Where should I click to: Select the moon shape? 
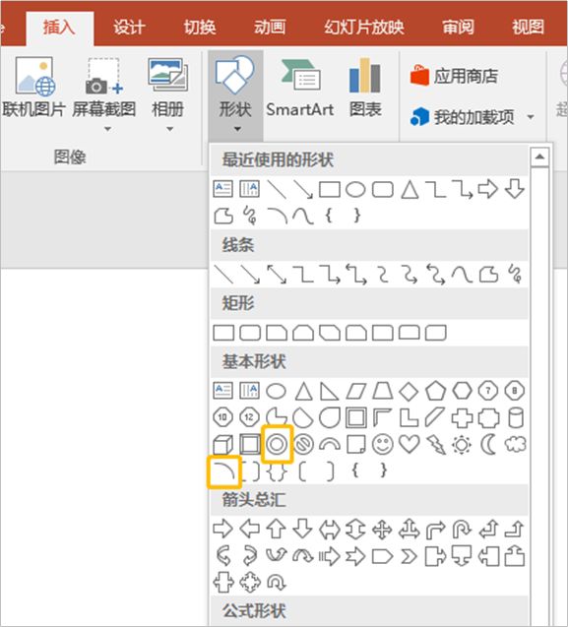[488, 444]
